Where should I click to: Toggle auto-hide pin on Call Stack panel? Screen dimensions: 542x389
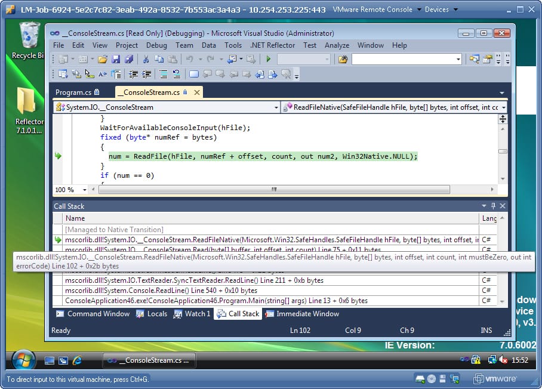tap(493, 206)
